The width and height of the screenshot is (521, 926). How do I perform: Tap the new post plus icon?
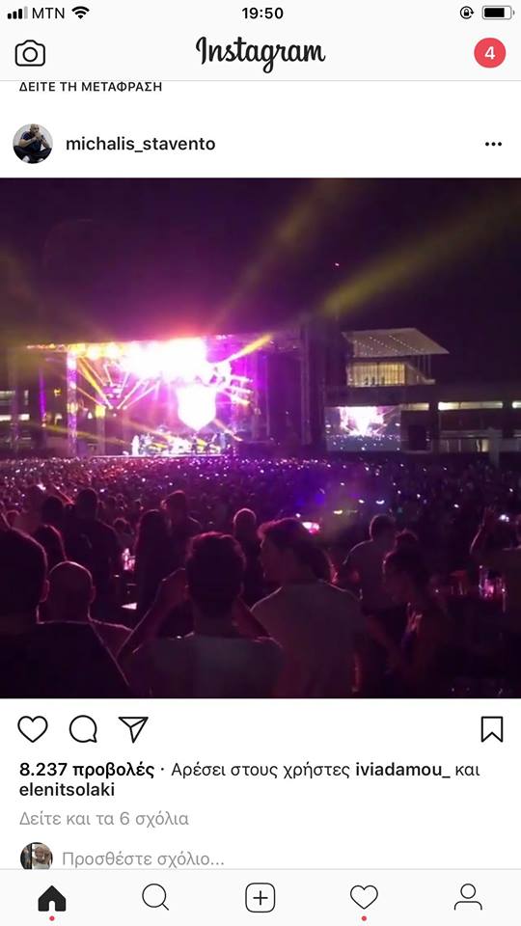(x=260, y=898)
